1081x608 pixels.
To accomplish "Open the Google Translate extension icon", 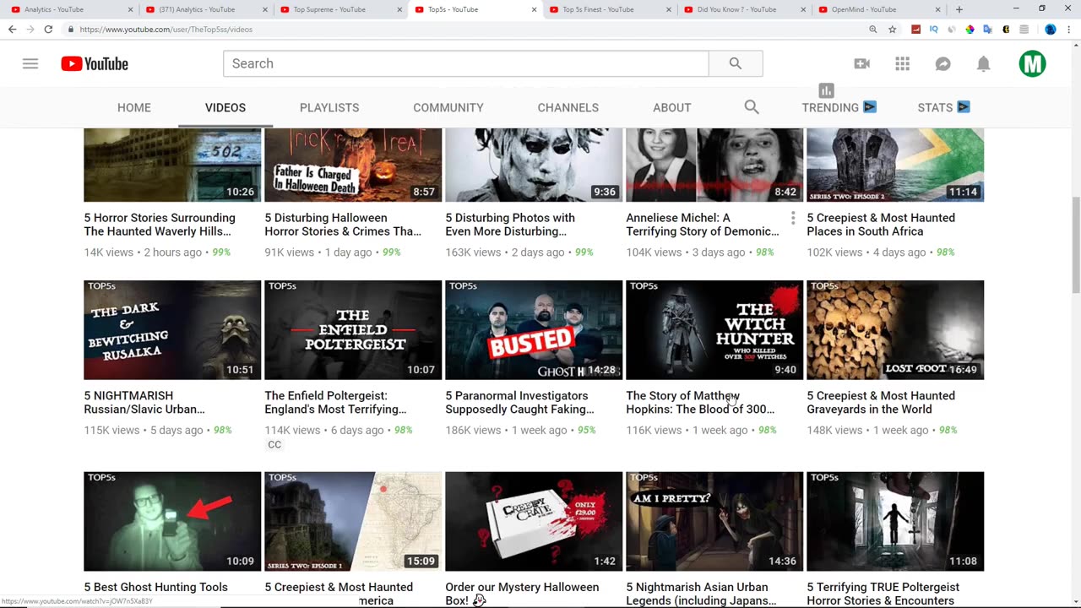I will coord(987,29).
